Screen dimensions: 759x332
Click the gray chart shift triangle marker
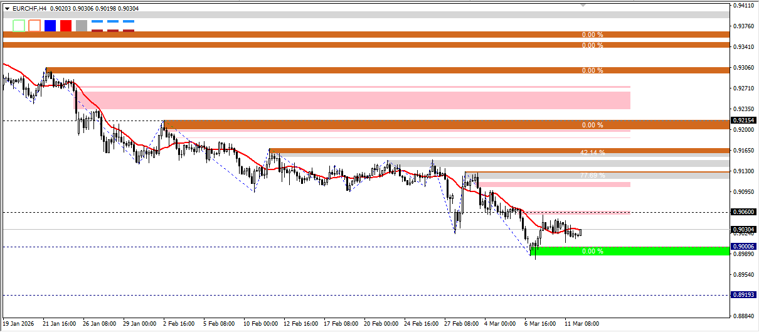583,5
